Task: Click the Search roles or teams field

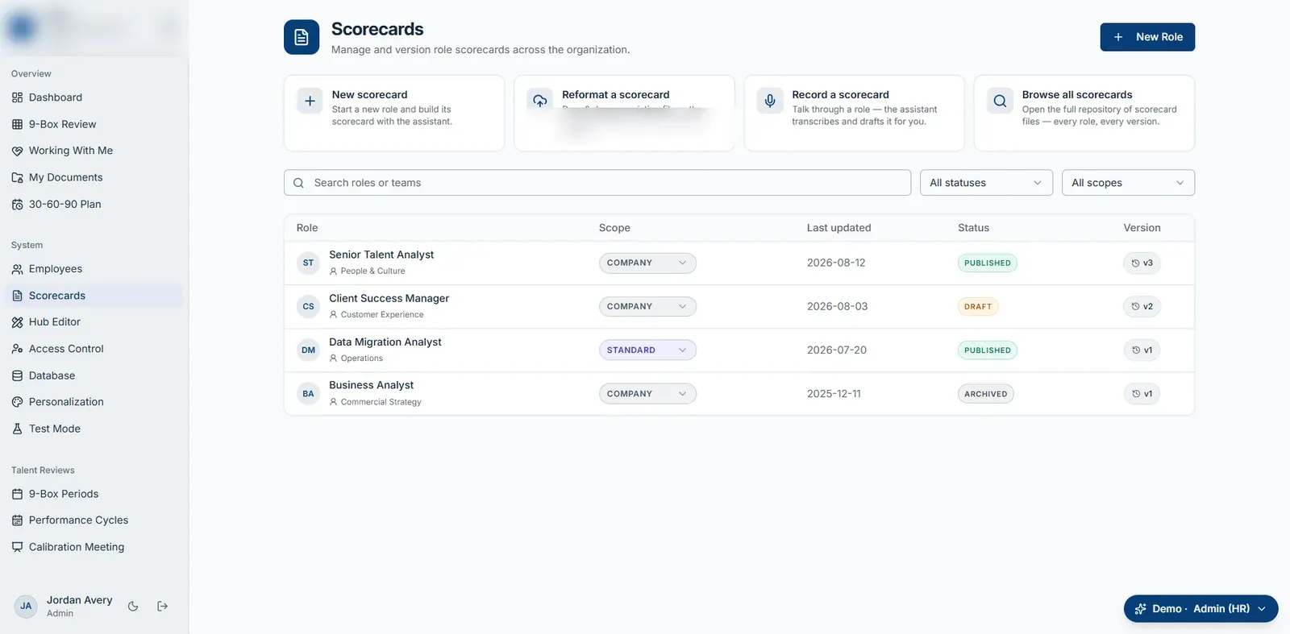Action: [x=597, y=183]
